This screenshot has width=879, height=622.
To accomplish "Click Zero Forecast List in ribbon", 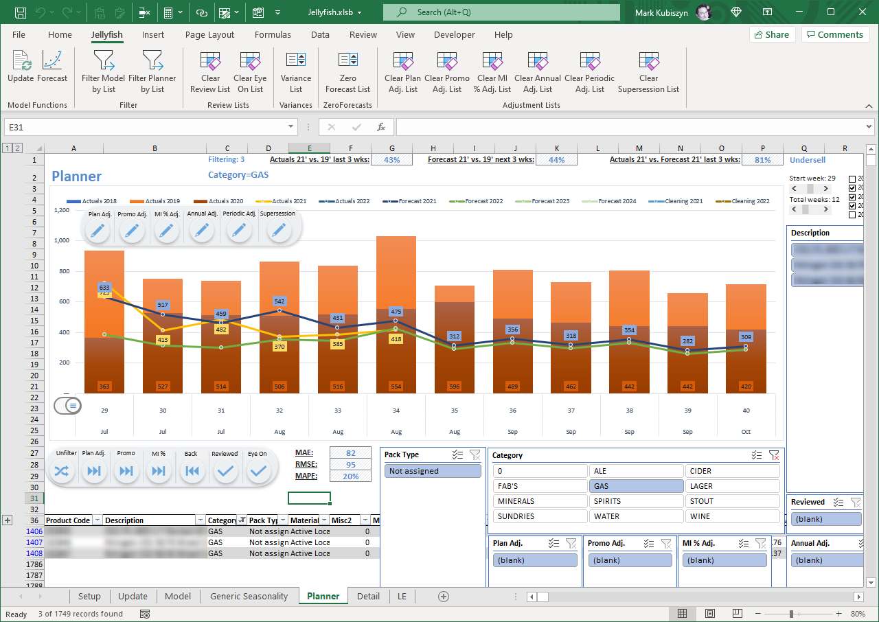I will click(x=347, y=71).
